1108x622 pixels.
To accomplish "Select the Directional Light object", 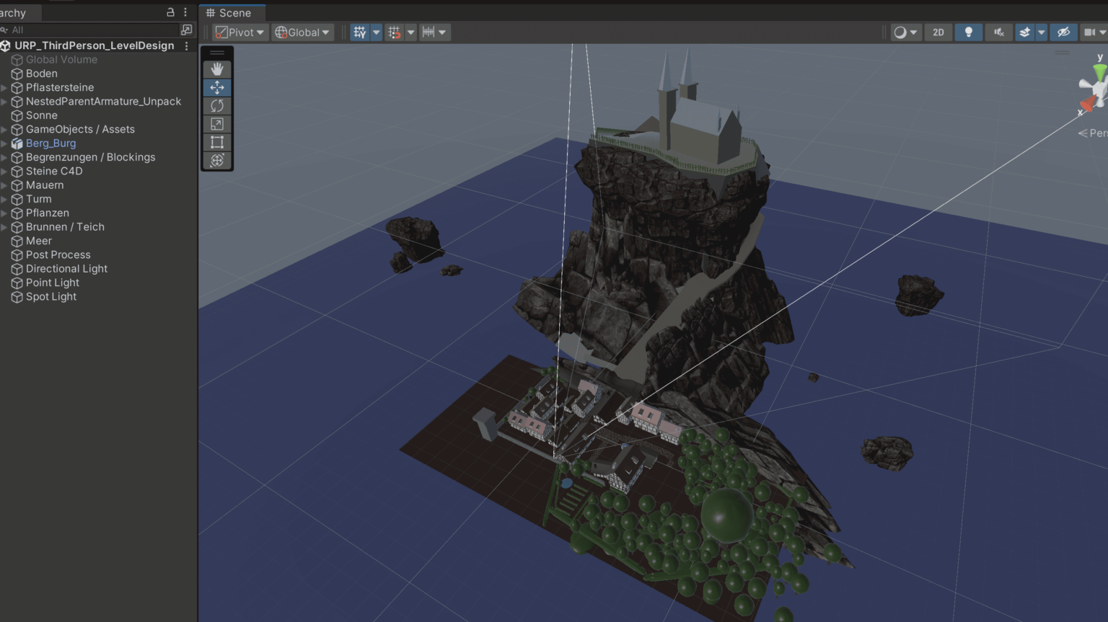I will 66,268.
